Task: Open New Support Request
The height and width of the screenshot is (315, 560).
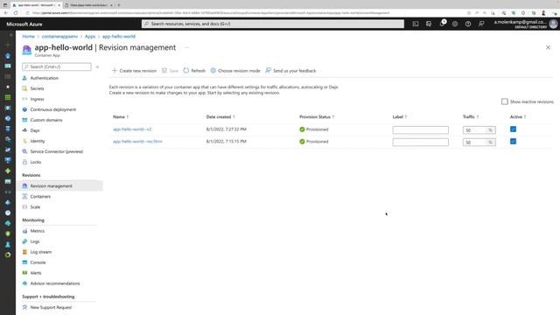Action: pos(51,307)
